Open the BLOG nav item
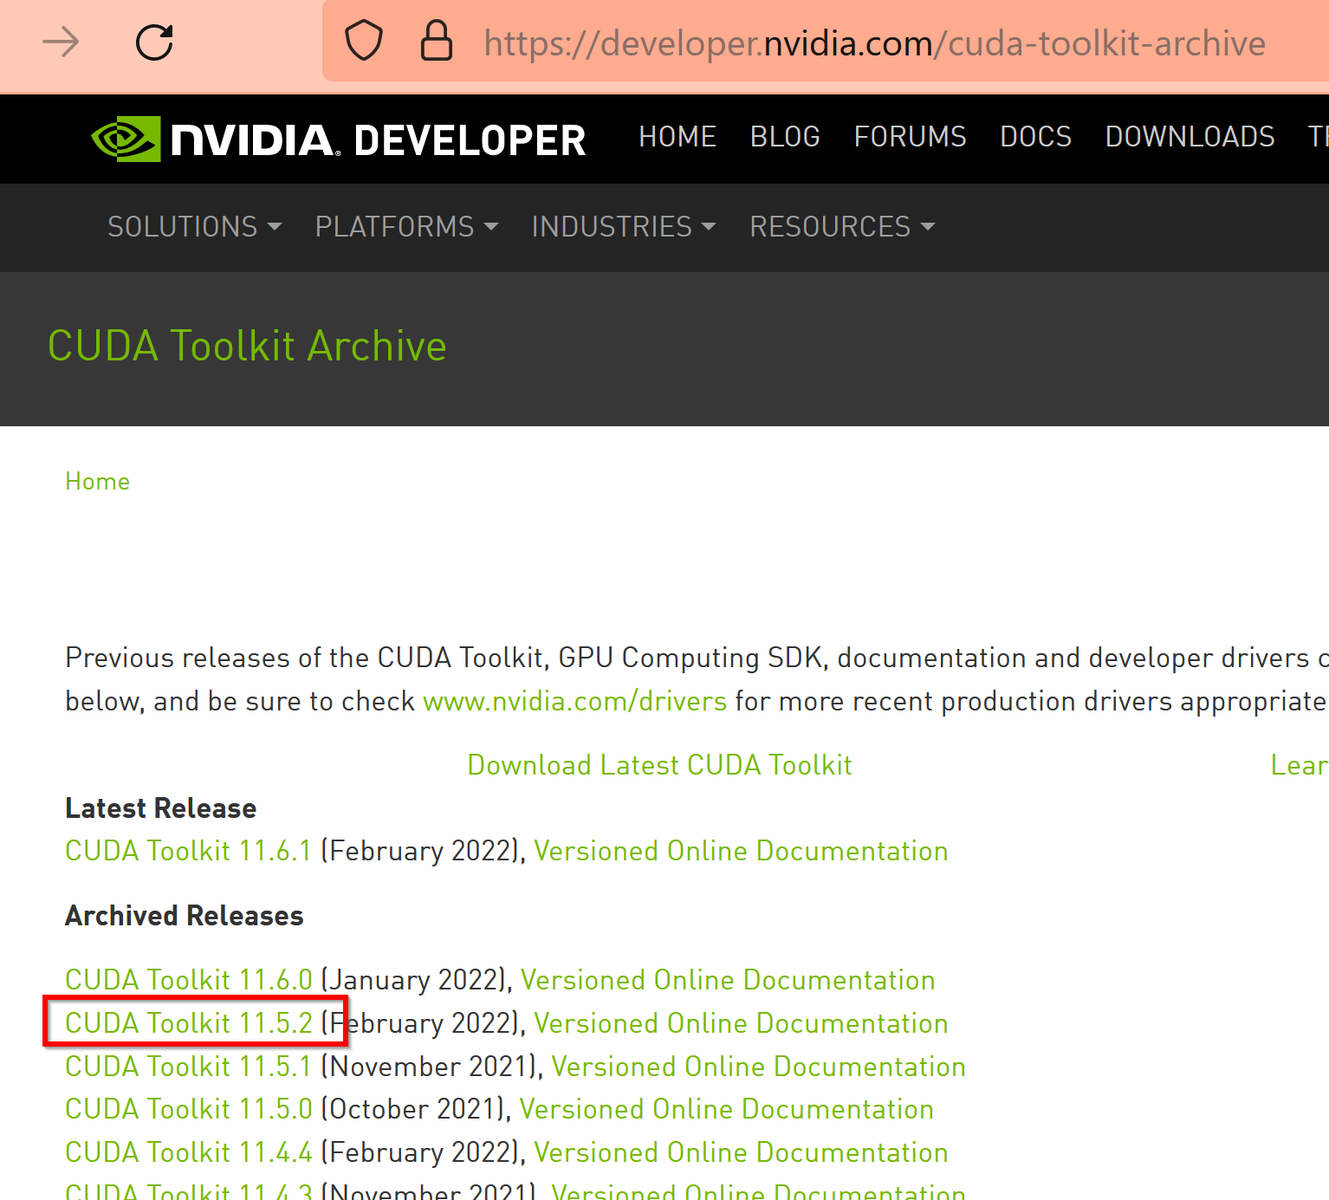 pyautogui.click(x=785, y=137)
